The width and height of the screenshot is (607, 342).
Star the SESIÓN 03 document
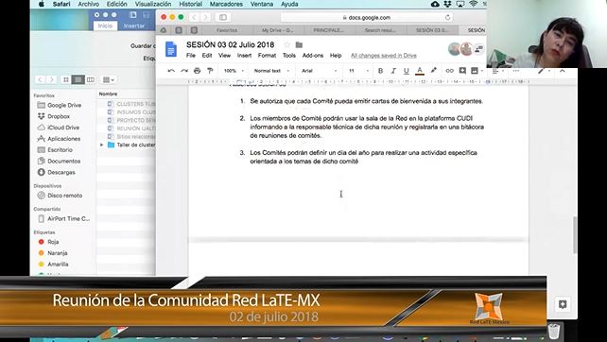286,45
